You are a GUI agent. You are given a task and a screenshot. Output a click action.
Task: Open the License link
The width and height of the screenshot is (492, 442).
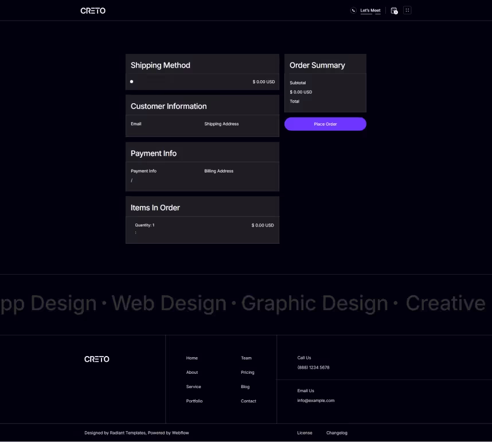pos(304,433)
